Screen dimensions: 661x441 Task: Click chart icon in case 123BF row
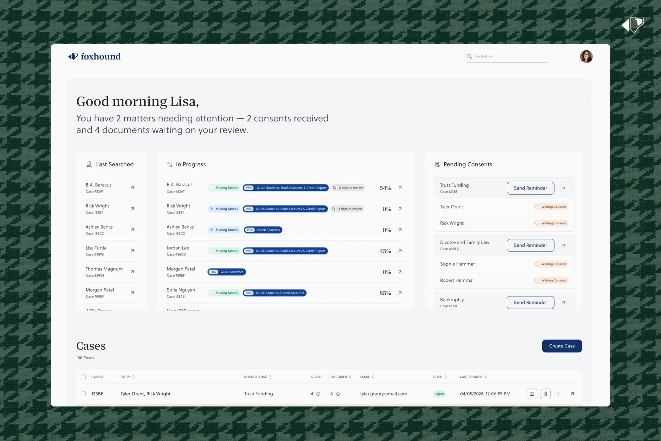coord(532,394)
